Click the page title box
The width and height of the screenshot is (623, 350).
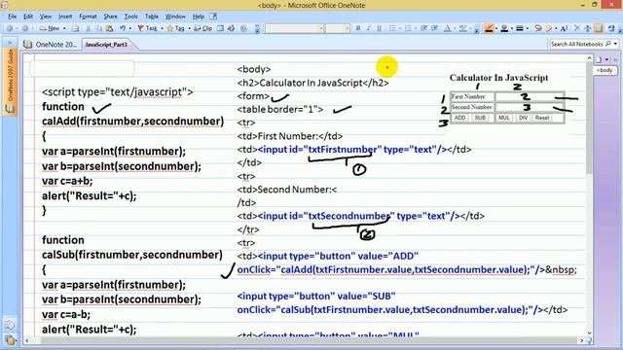[x=82, y=69]
